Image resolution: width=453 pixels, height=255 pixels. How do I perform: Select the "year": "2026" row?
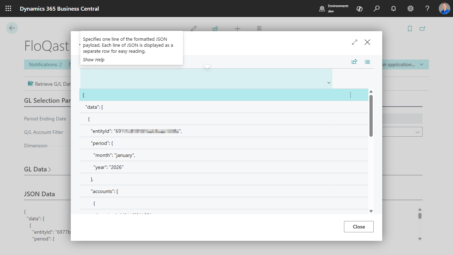[224, 167]
